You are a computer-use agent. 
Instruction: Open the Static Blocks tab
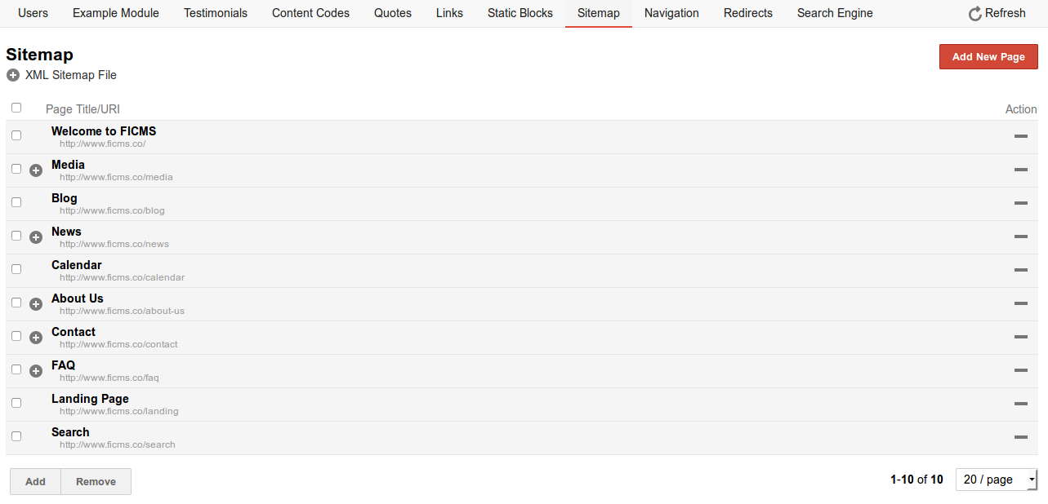point(520,13)
